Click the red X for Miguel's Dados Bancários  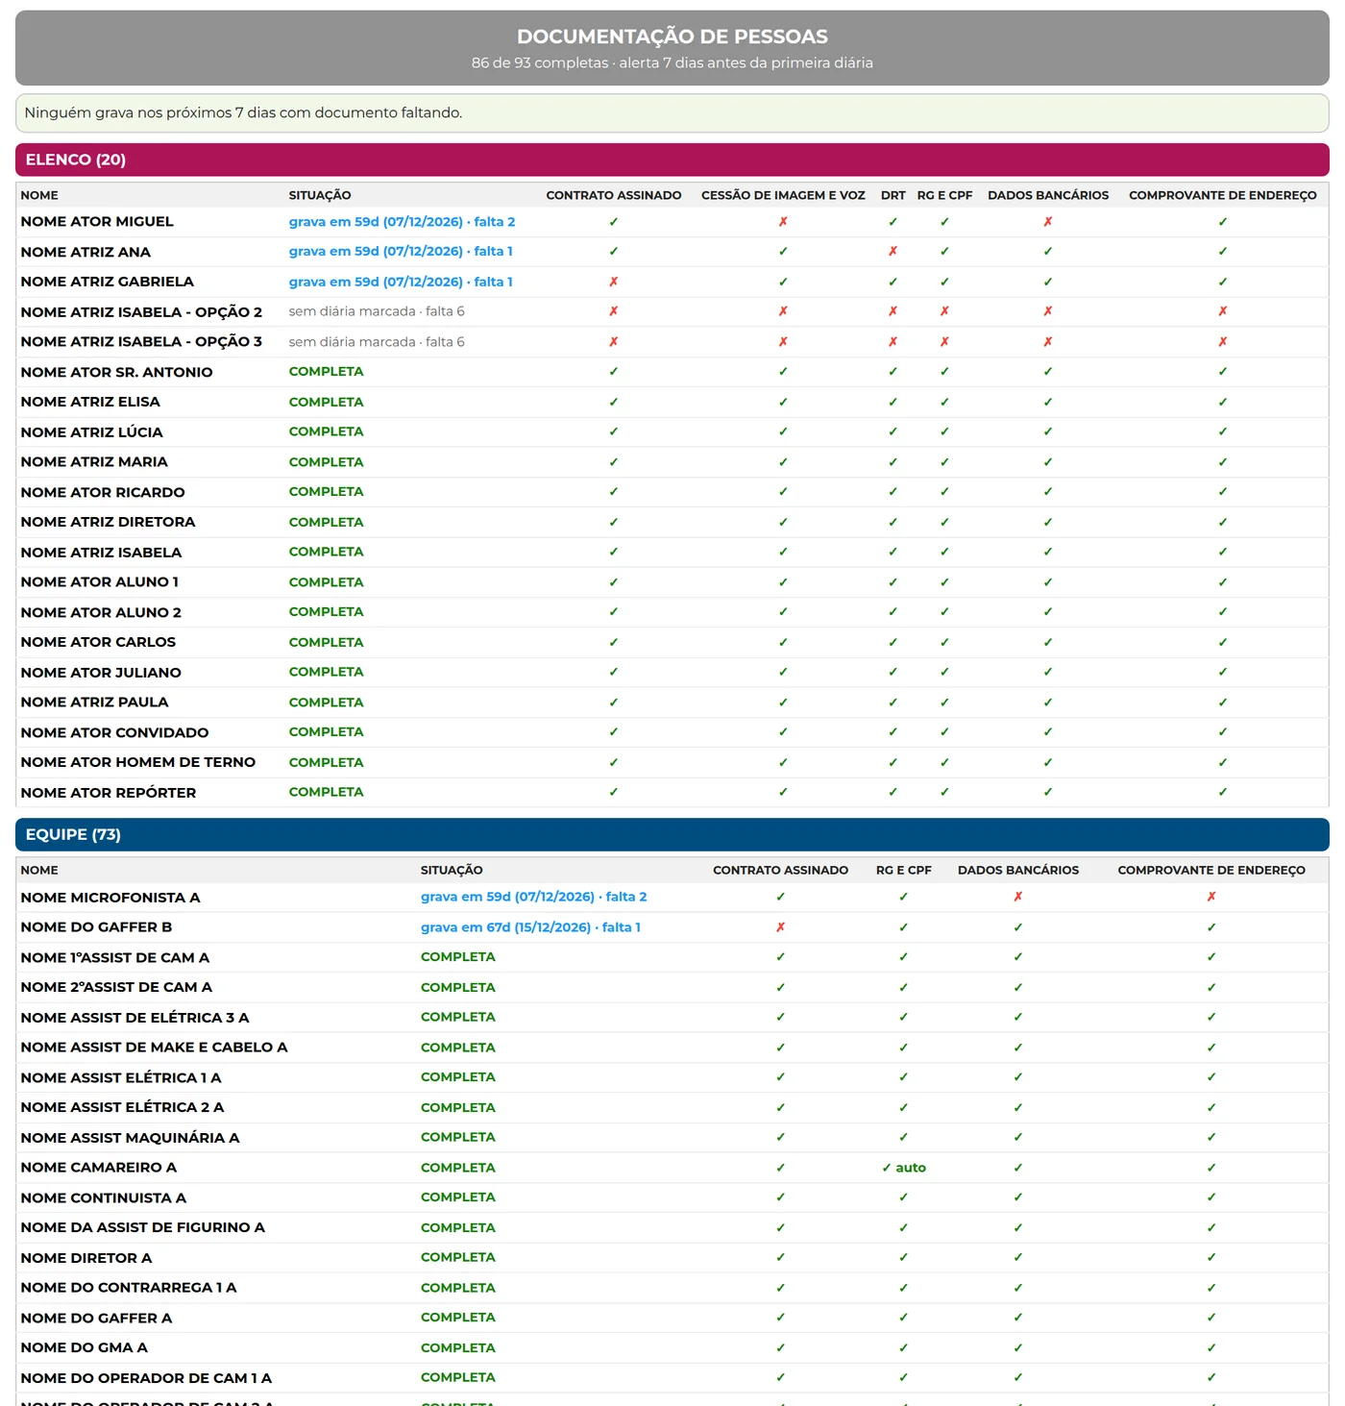(x=1048, y=222)
